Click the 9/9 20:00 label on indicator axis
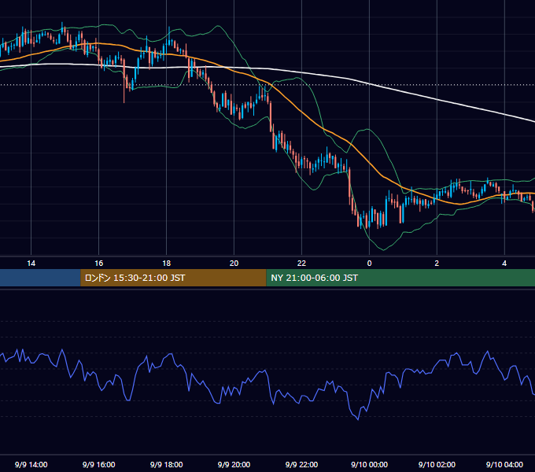This screenshot has width=535, height=472. coord(234,464)
